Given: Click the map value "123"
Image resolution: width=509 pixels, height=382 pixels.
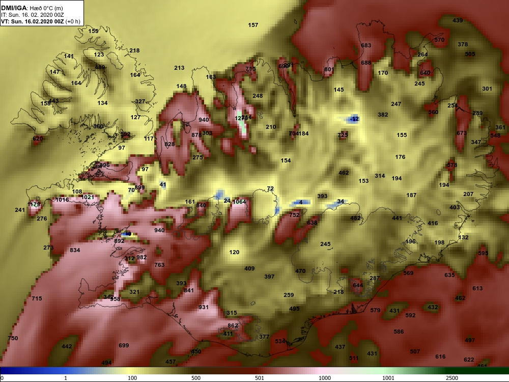Looking at the screenshot, I should [99, 54].
